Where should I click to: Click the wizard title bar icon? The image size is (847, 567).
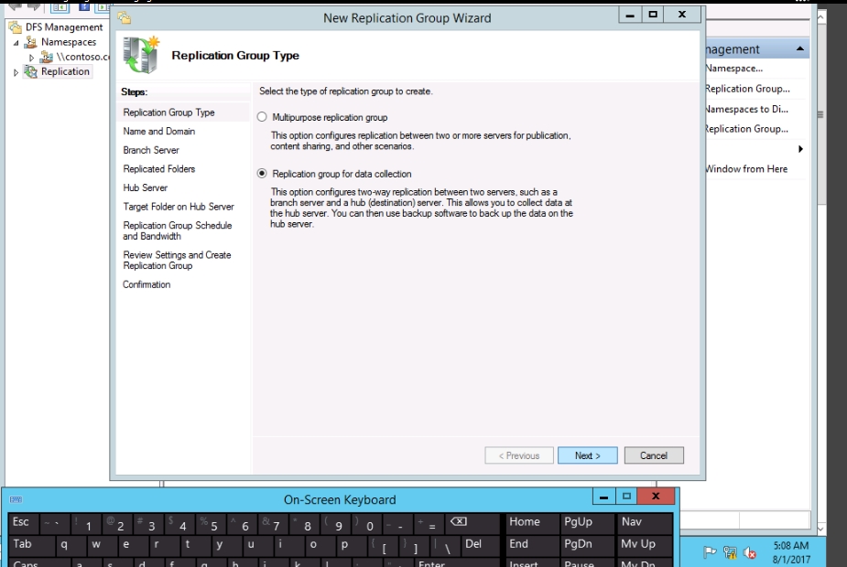pyautogui.click(x=125, y=17)
